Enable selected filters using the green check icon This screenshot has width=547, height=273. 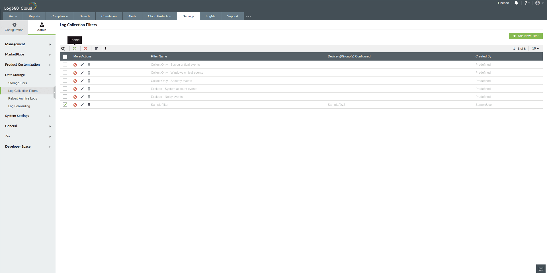click(75, 49)
